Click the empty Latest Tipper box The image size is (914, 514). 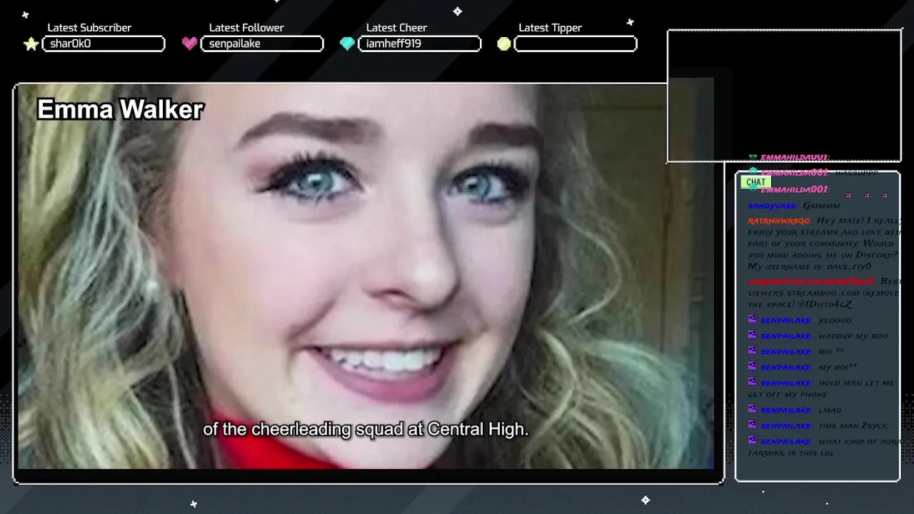tap(576, 44)
